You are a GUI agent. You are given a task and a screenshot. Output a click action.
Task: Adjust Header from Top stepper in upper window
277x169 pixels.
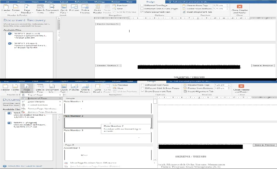(x=227, y=5)
